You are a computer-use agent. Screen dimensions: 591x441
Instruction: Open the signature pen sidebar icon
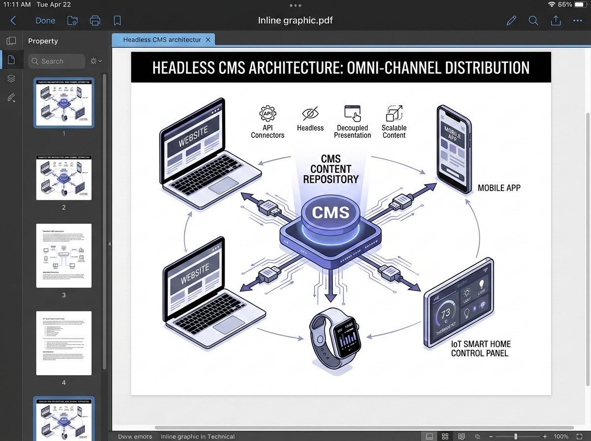point(11,97)
